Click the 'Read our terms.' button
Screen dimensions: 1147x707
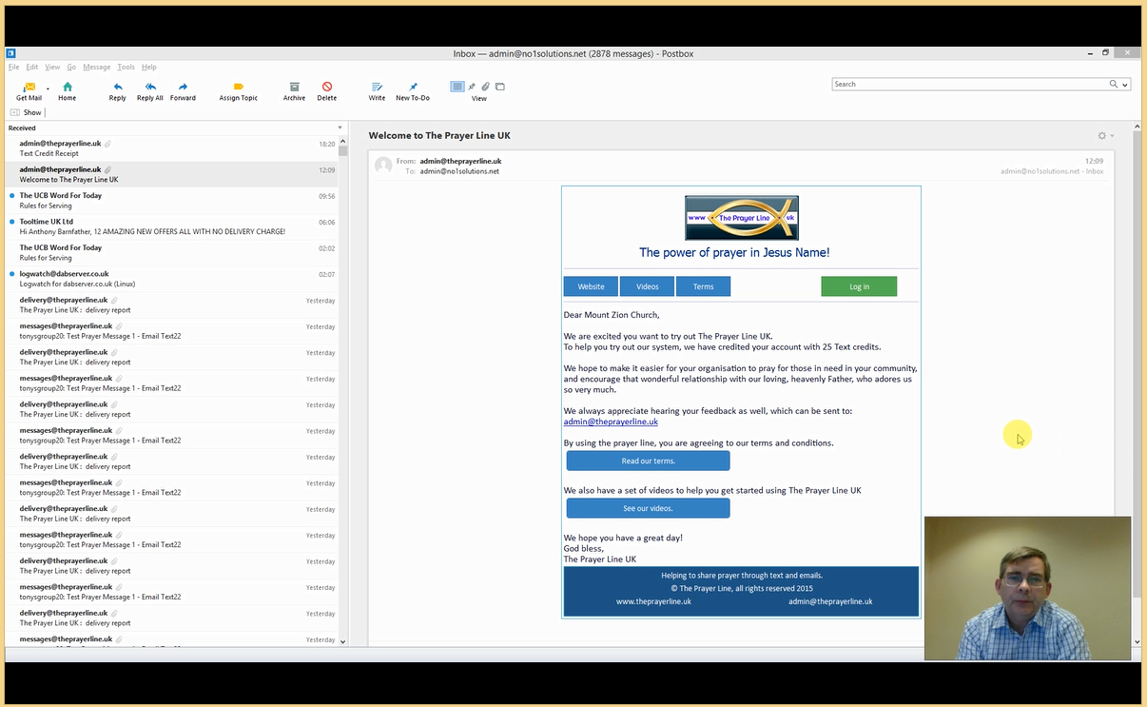point(648,461)
